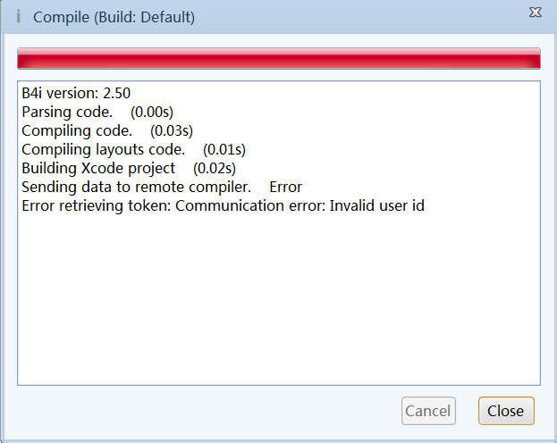The width and height of the screenshot is (557, 443).
Task: Click the red compile progress bar
Action: 278,58
